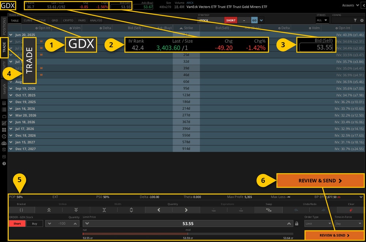Move expiration earlier with minus time icon
Image resolution: width=366 pixels, height=242 pixels.
[x=214, y=210]
